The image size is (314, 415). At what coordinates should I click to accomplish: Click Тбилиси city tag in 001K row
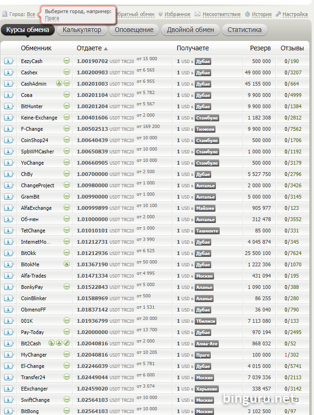click(206, 321)
